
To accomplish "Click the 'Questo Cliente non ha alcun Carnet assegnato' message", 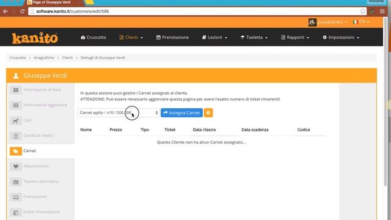I will (201, 142).
